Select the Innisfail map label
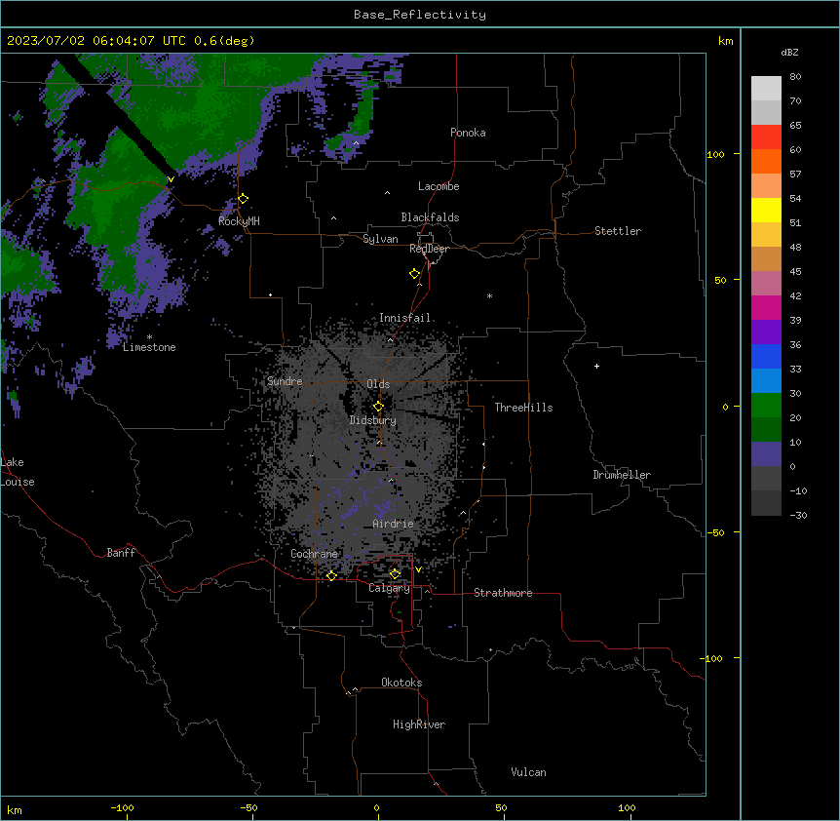 [x=404, y=318]
